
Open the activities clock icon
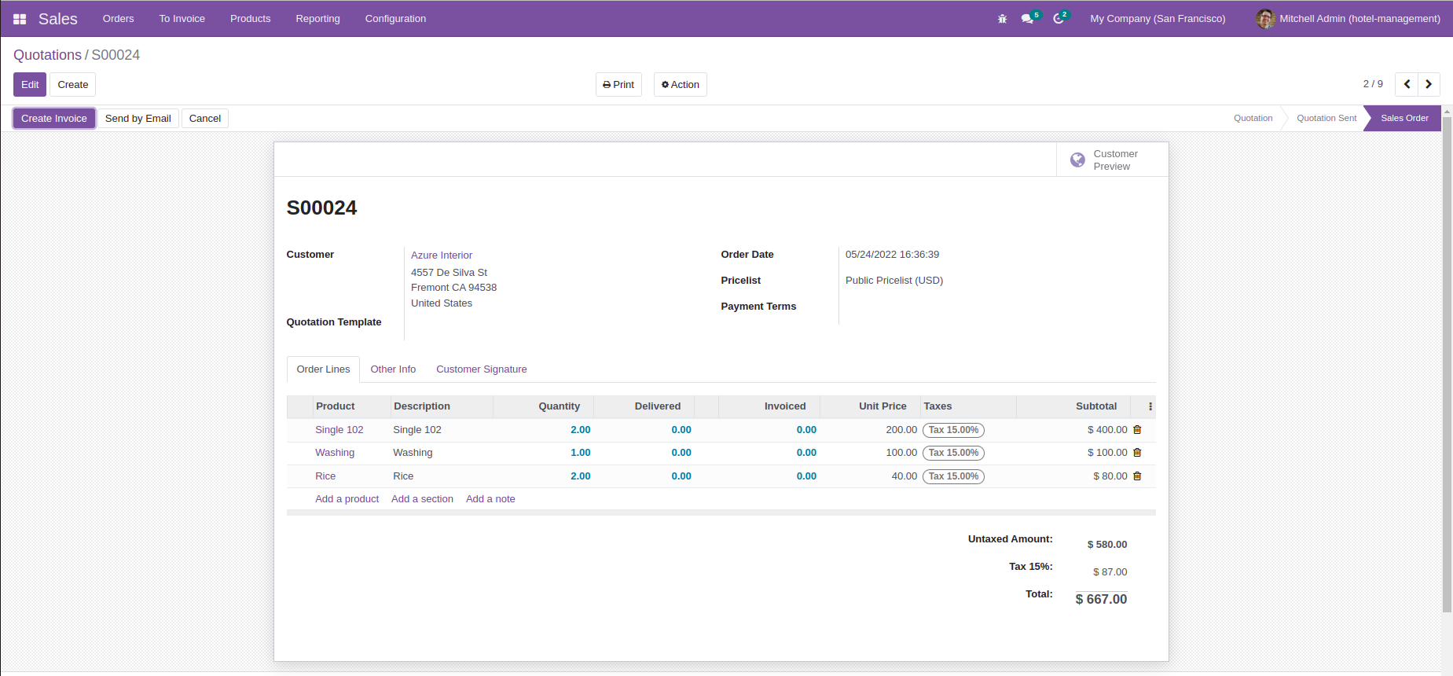click(x=1059, y=19)
